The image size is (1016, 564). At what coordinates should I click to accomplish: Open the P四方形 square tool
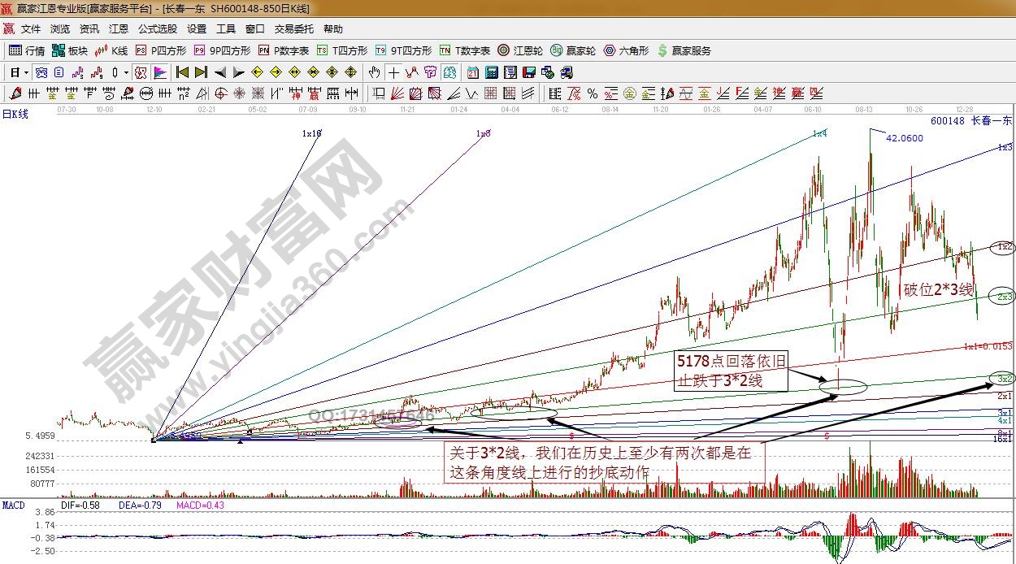[160, 50]
